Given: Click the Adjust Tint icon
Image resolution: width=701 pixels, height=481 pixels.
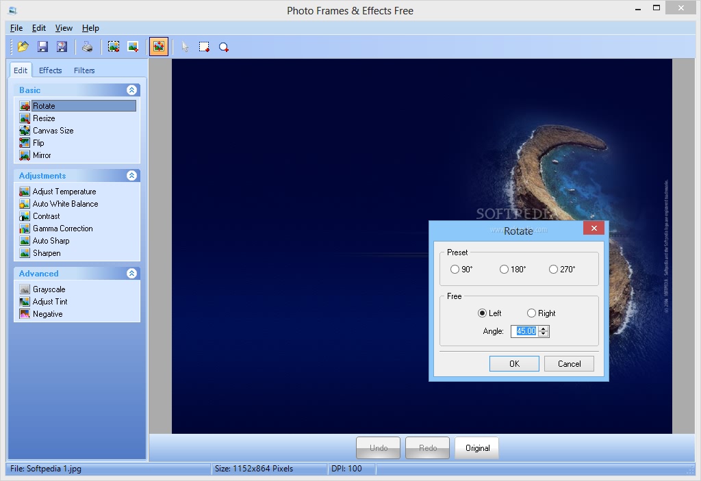Looking at the screenshot, I should [x=25, y=302].
